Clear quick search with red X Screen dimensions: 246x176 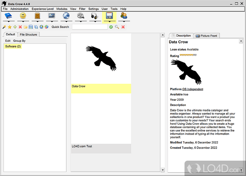click(x=123, y=27)
